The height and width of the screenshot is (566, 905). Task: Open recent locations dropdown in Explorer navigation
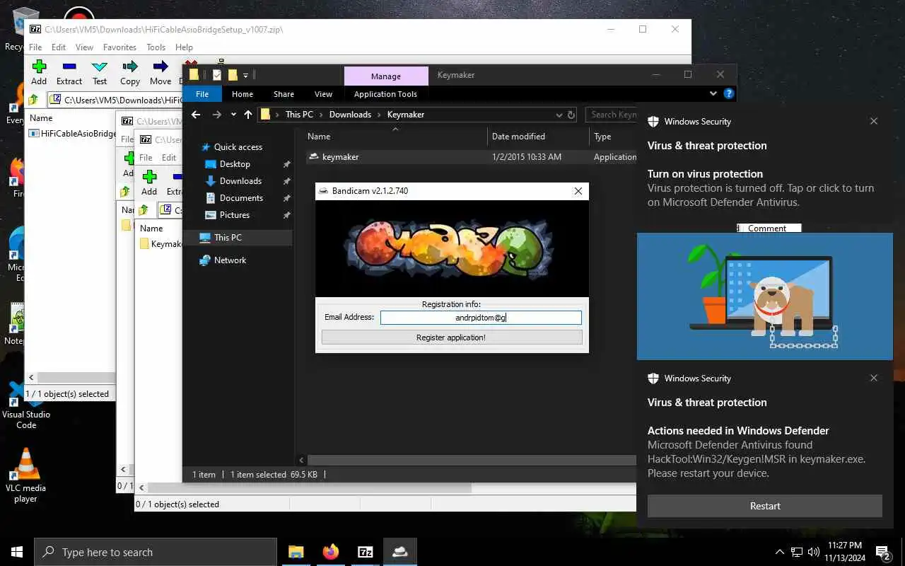[x=233, y=115]
